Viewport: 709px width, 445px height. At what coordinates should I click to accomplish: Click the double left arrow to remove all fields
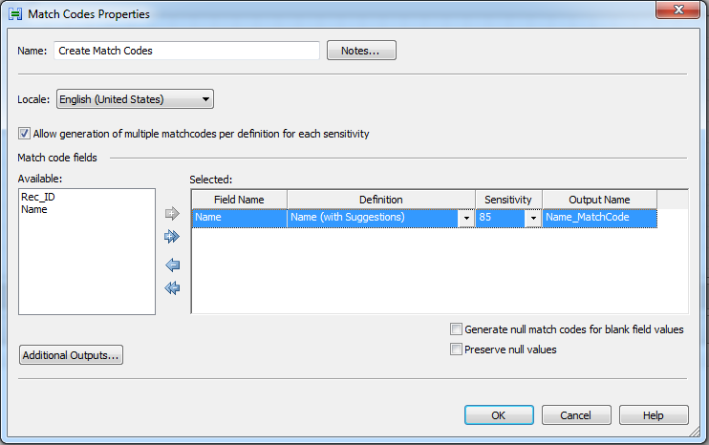(173, 287)
